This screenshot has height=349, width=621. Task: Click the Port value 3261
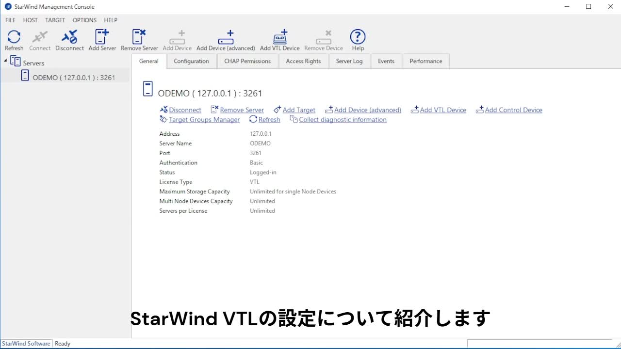point(256,153)
